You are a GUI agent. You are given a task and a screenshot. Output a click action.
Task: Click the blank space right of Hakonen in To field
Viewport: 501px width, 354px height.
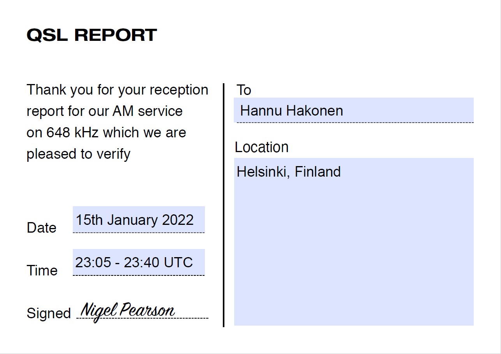point(408,110)
